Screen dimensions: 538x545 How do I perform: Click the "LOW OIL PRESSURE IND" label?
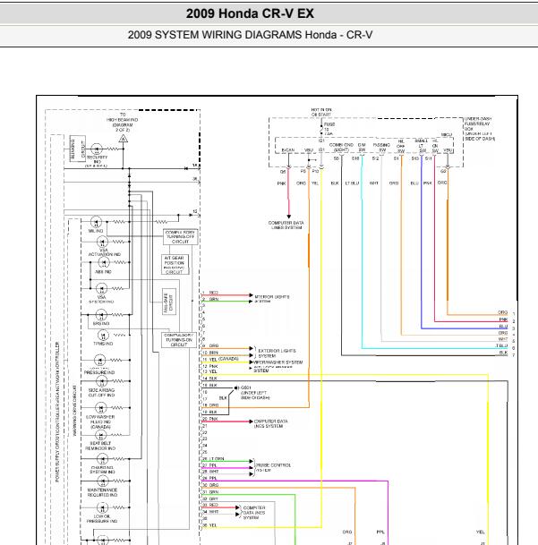pyautogui.click(x=102, y=518)
